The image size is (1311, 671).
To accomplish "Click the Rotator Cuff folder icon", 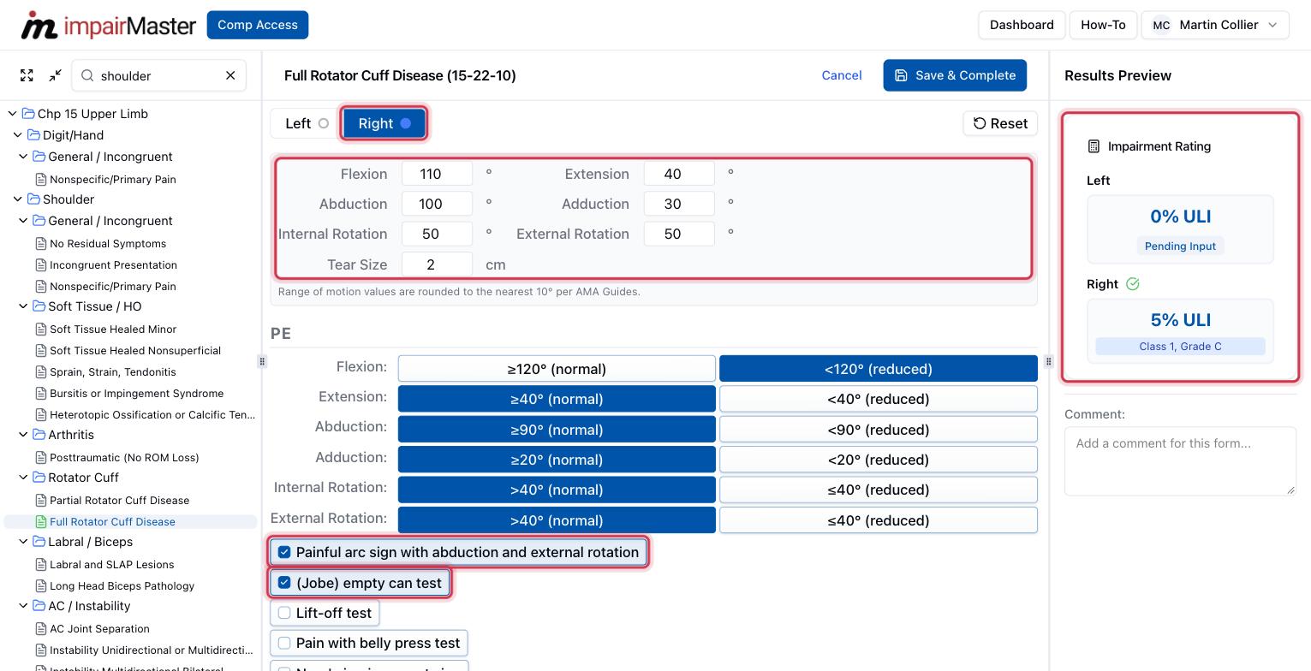I will click(x=39, y=478).
